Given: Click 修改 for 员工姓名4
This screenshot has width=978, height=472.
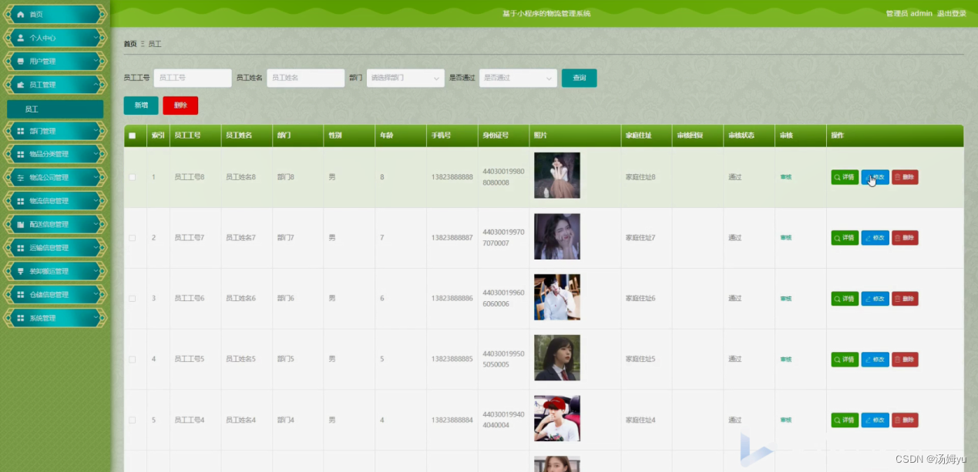Looking at the screenshot, I should tap(875, 420).
